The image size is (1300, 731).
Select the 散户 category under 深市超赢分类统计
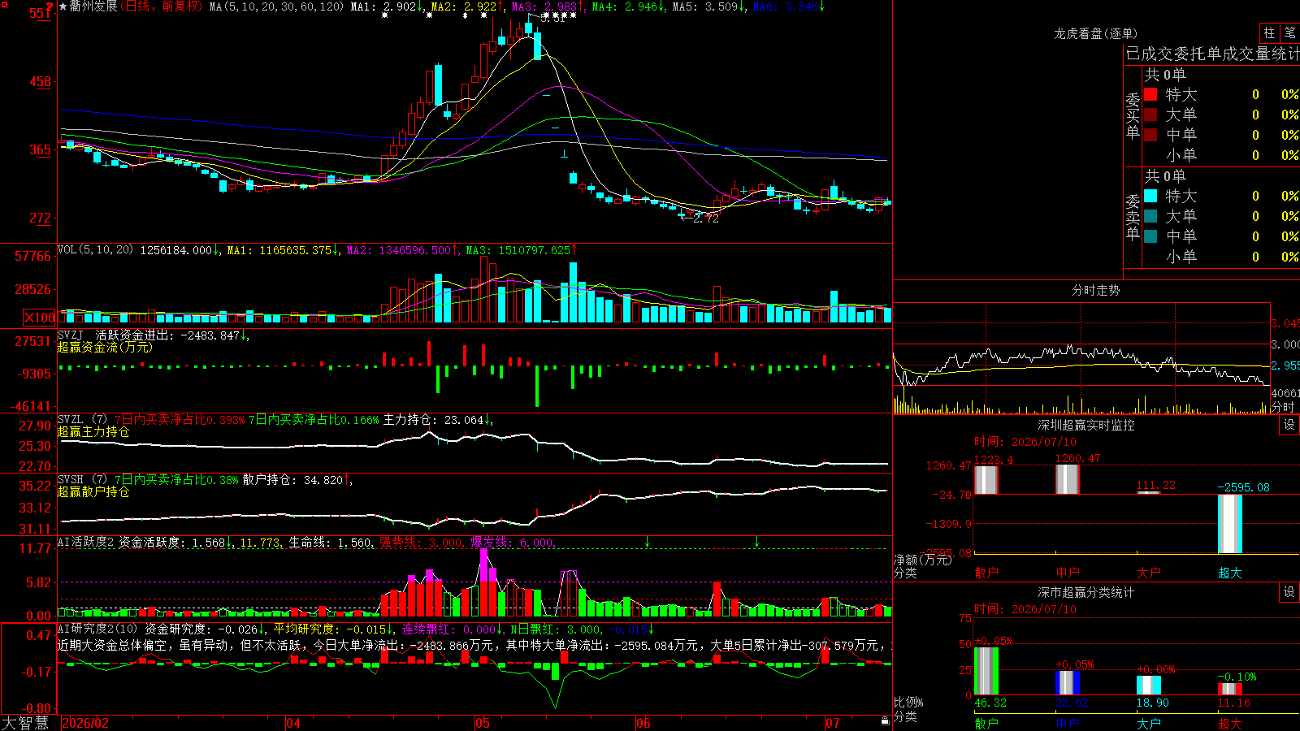(986, 723)
